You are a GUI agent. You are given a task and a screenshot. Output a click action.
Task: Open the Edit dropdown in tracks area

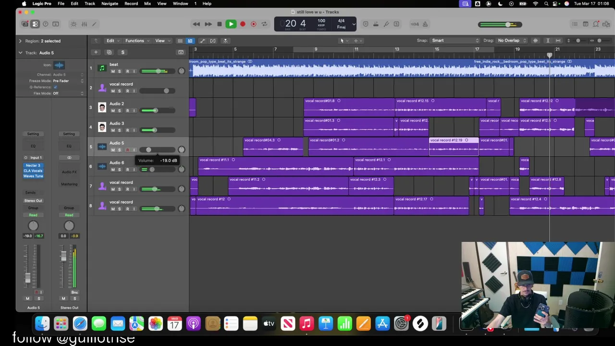click(x=112, y=41)
